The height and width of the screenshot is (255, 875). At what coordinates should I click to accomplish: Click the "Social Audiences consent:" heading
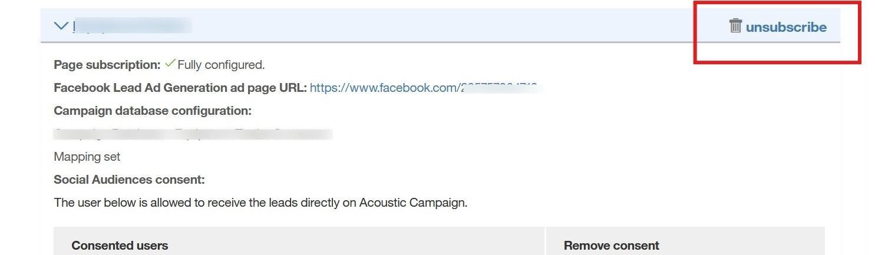pos(129,180)
